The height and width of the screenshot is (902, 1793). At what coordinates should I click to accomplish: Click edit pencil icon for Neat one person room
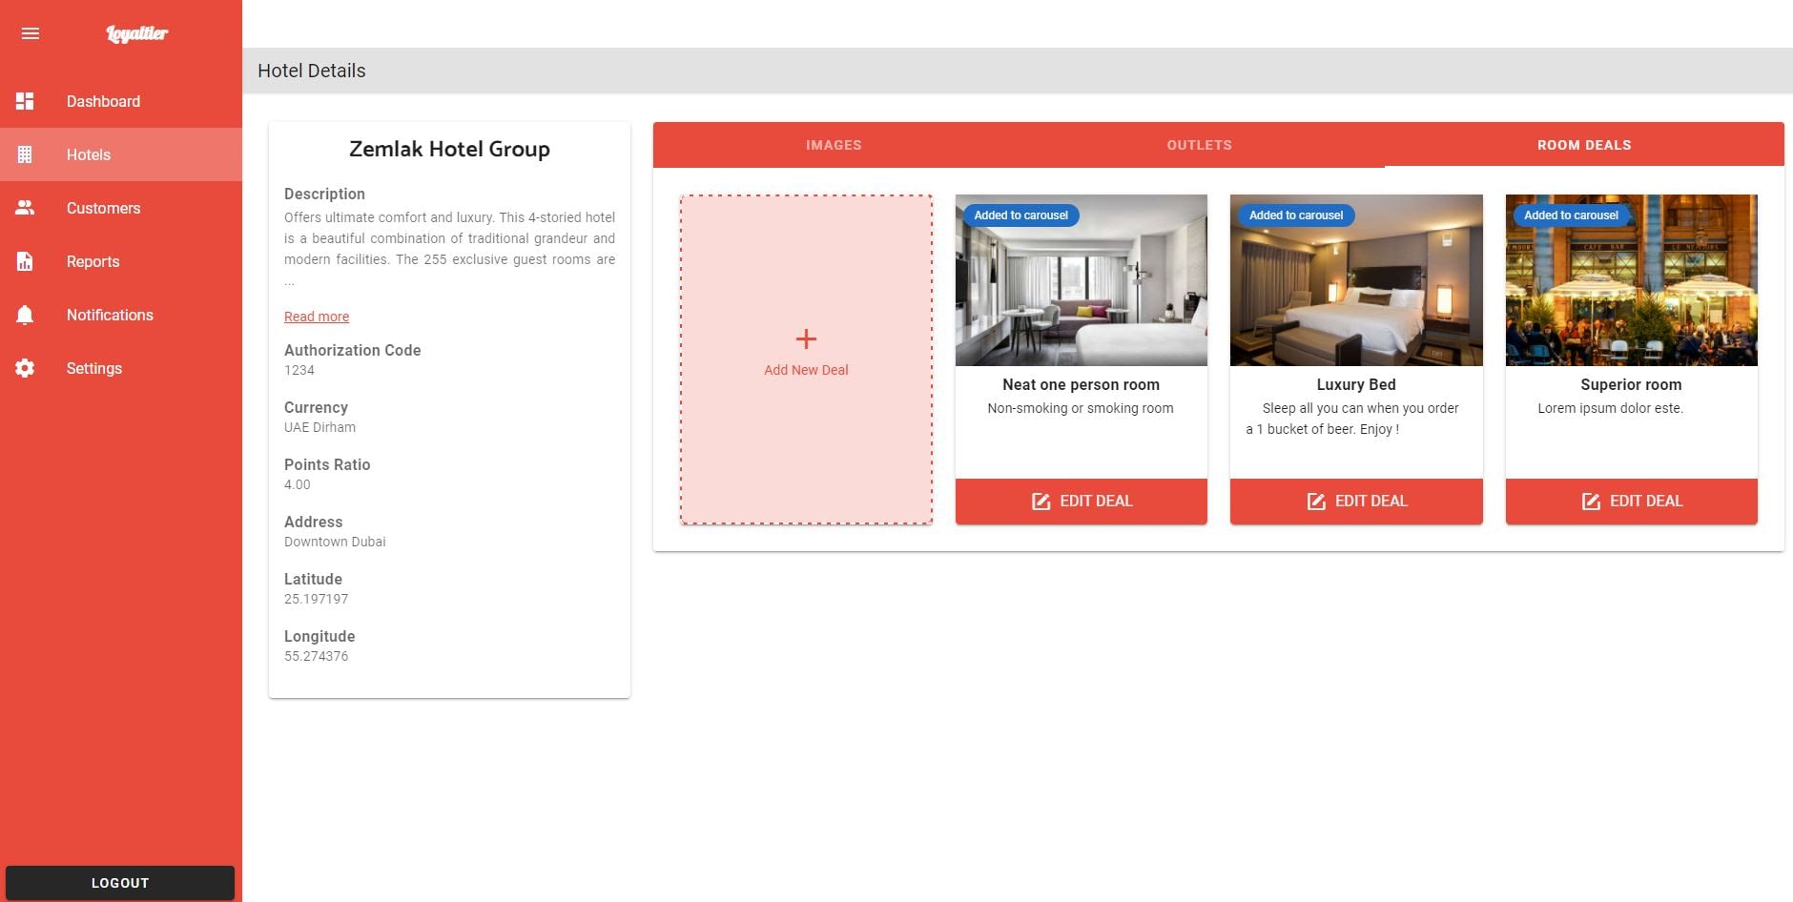(x=1041, y=502)
